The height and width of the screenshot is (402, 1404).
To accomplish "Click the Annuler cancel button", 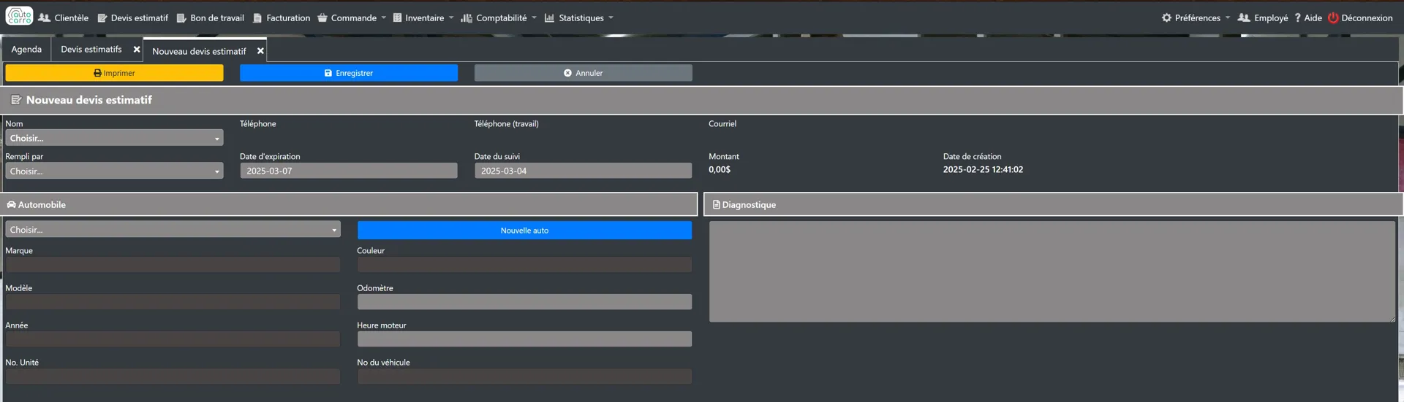I will pyautogui.click(x=583, y=73).
